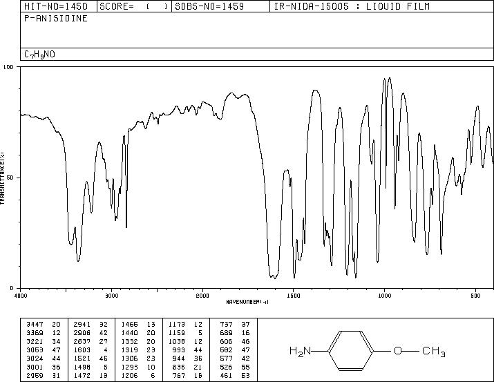494x382 pixels.
Task: Select peak value 1159 in the table
Action: [177, 333]
